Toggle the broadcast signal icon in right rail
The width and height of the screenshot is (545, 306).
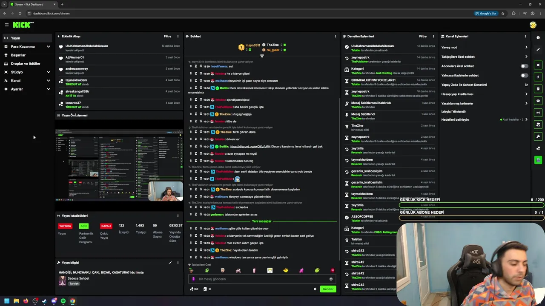538,113
